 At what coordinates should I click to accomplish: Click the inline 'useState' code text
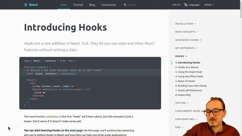[x=53, y=117]
